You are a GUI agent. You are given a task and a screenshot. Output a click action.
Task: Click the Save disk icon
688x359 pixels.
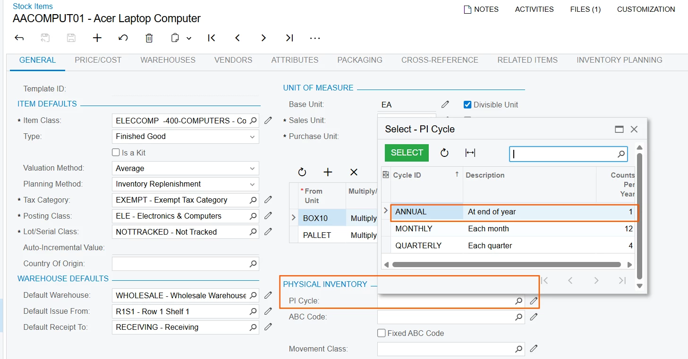(71, 38)
